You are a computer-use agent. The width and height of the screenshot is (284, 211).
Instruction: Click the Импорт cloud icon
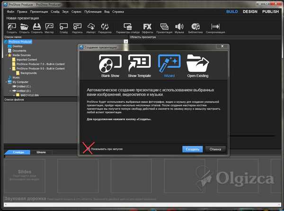[x=91, y=28]
